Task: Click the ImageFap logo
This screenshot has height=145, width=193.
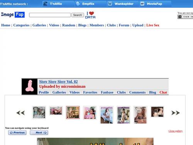Action: (13, 15)
